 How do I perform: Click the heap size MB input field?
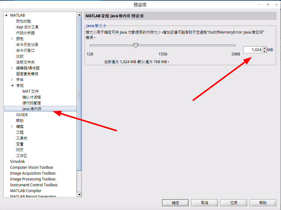click(253, 50)
